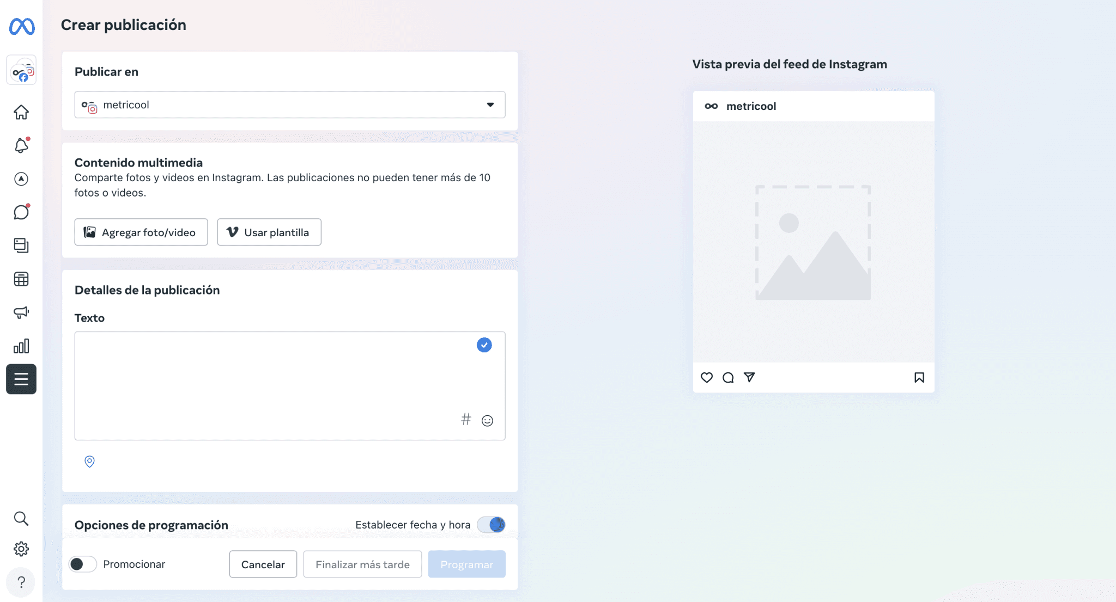The height and width of the screenshot is (602, 1116).
Task: Click Agregar foto/video
Action: (141, 232)
